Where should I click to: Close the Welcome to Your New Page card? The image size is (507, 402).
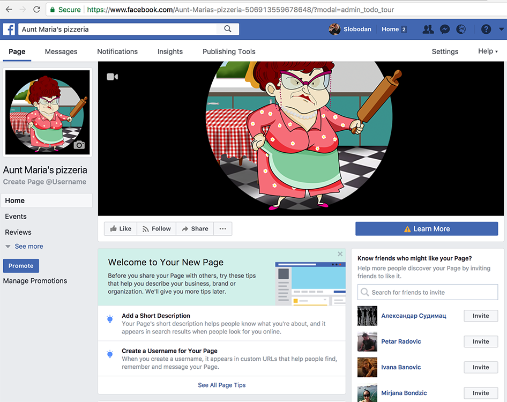[340, 254]
